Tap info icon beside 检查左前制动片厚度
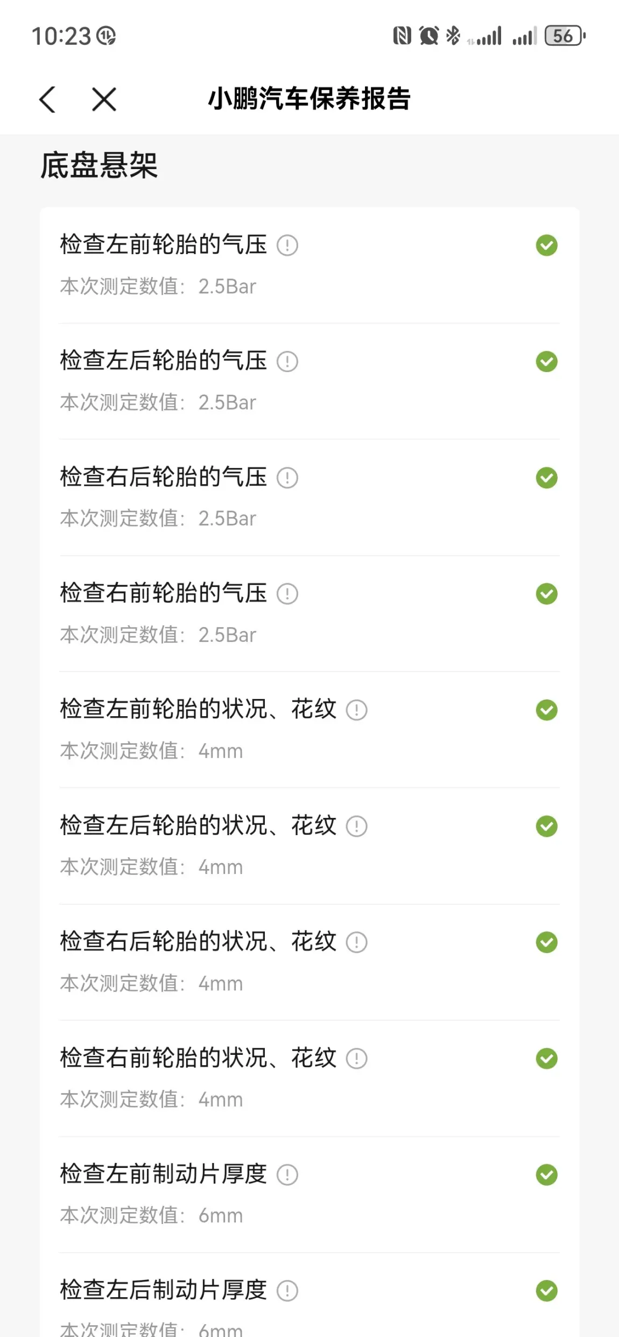The height and width of the screenshot is (1337, 619). point(287,1175)
